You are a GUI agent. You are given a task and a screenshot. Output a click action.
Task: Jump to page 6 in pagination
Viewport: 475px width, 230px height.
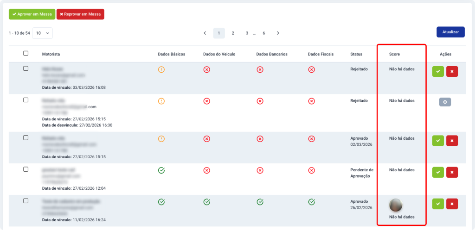coord(264,33)
